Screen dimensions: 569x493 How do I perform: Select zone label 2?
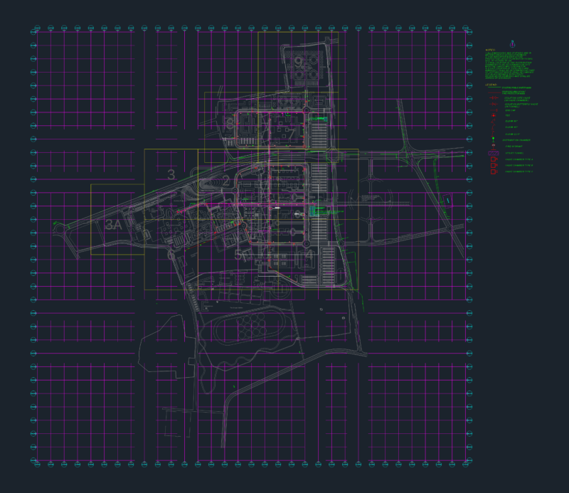226,181
